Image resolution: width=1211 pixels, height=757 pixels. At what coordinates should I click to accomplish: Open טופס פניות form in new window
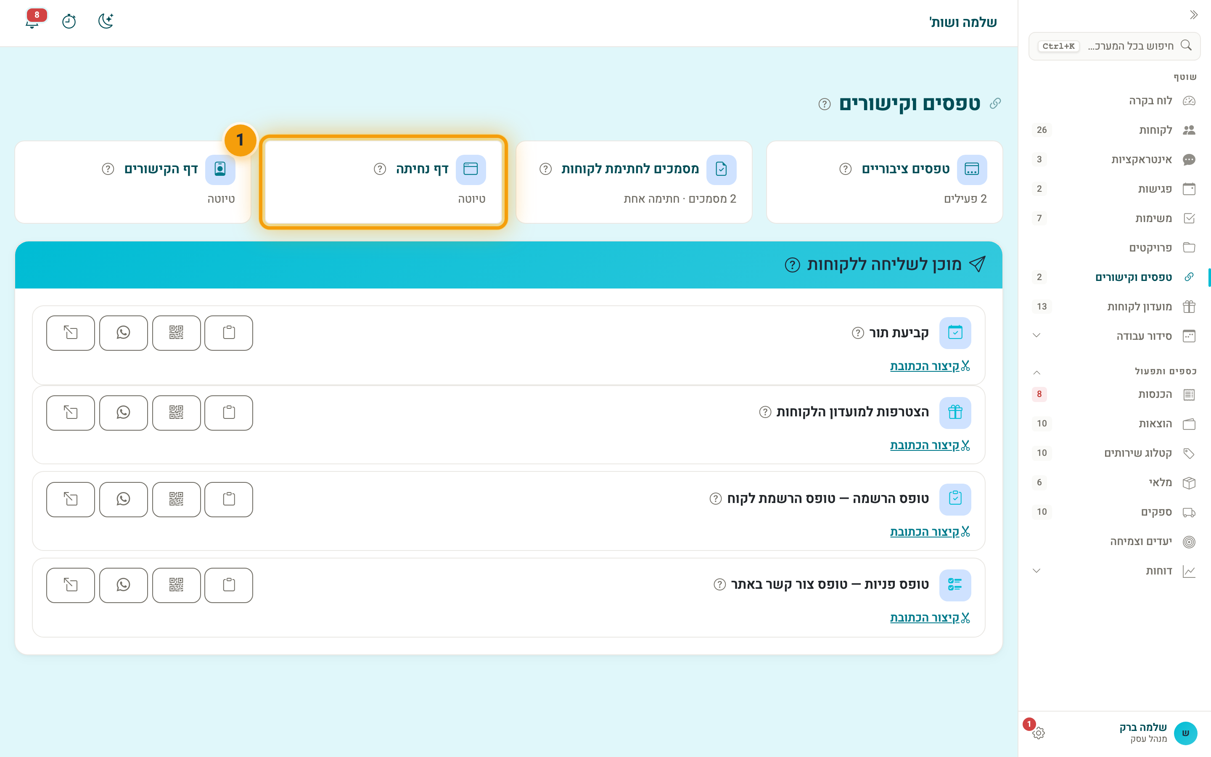coord(71,585)
